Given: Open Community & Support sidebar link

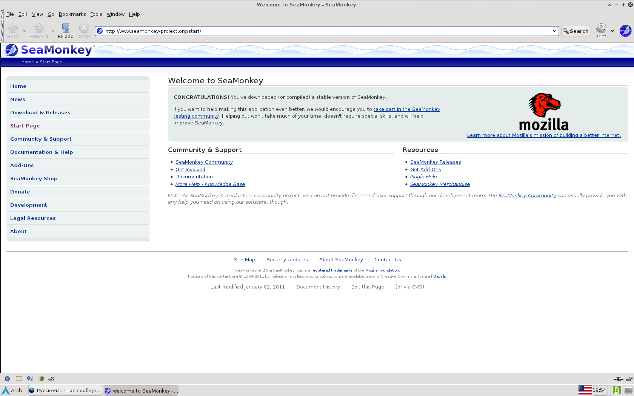Looking at the screenshot, I should point(78,139).
